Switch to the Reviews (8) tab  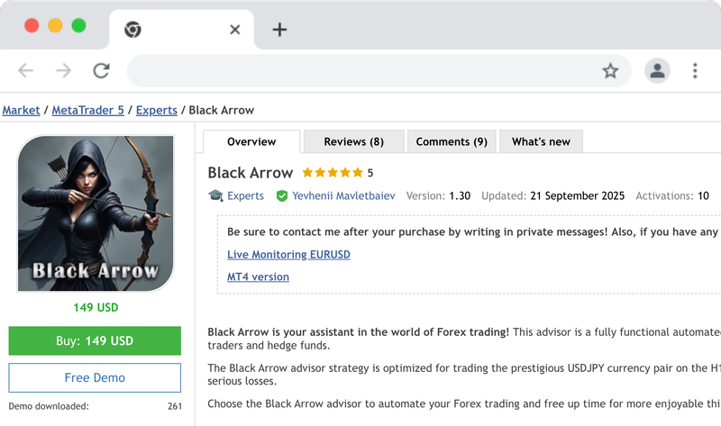pos(353,141)
